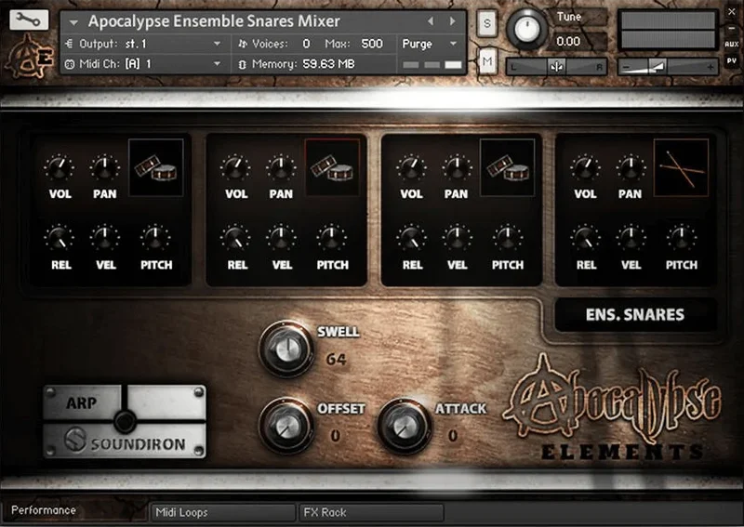Click the third layer PAN knob

[457, 167]
